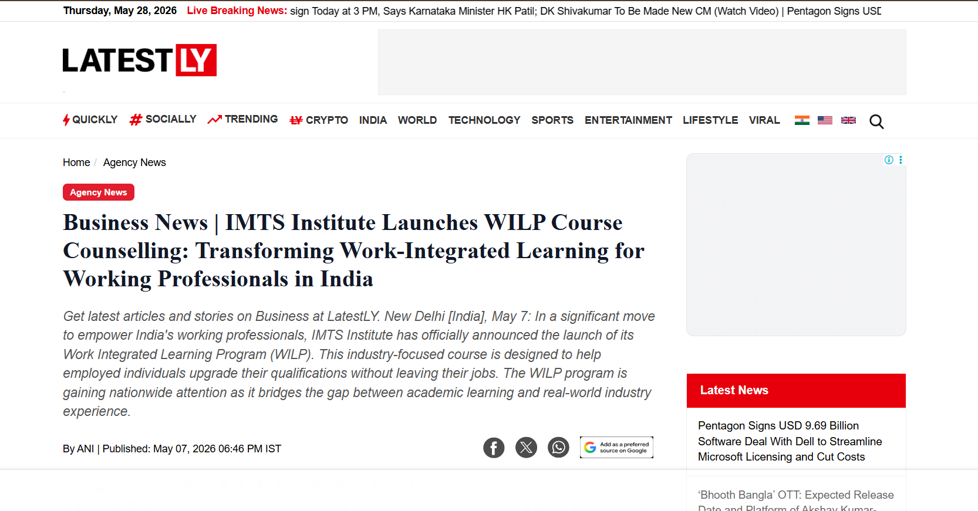Image resolution: width=978 pixels, height=511 pixels.
Task: Open the Socially section
Action: tap(163, 120)
